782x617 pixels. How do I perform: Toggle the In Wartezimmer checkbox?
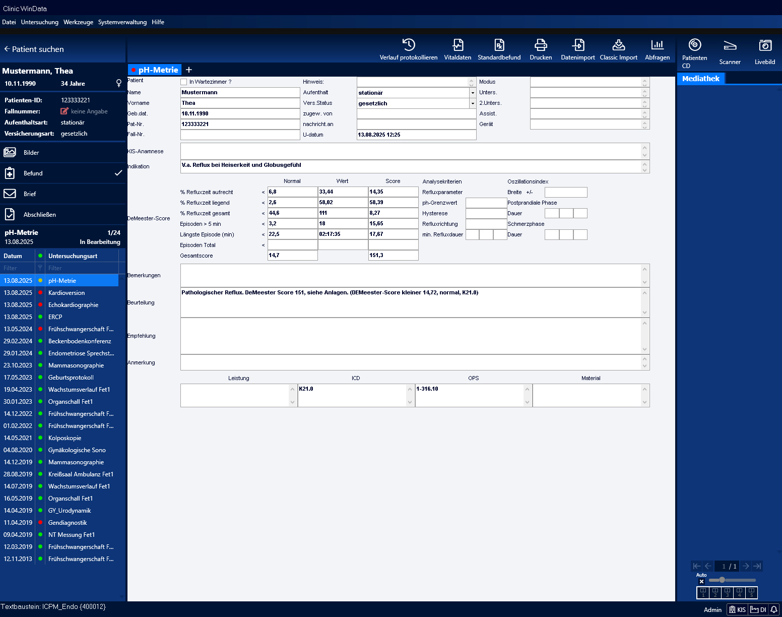click(184, 82)
